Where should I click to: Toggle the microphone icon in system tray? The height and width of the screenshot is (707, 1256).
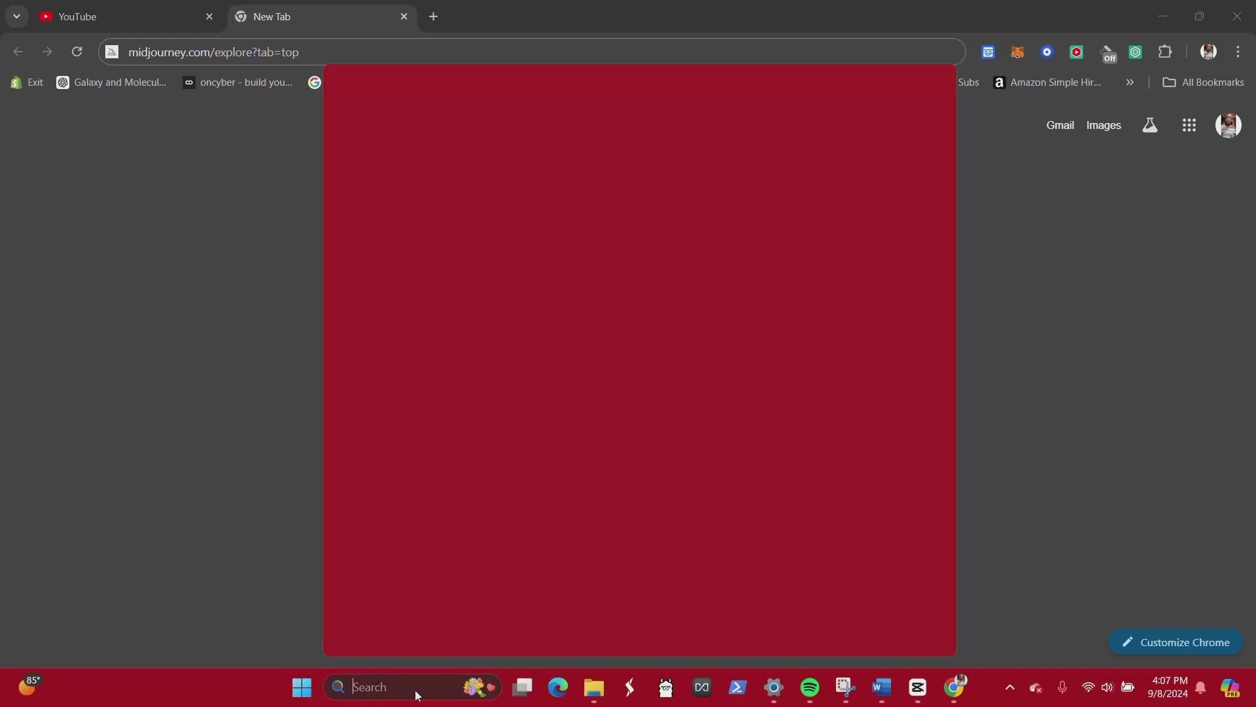click(1062, 687)
